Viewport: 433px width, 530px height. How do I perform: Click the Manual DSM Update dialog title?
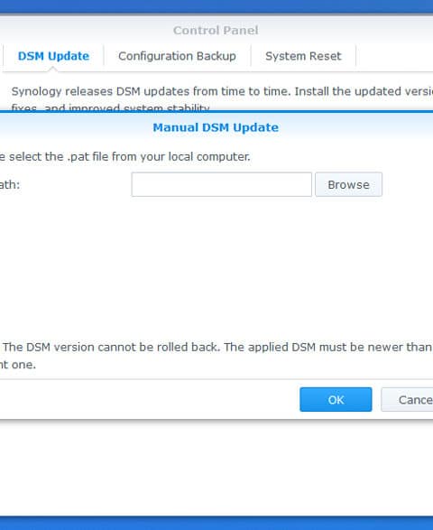click(x=216, y=127)
